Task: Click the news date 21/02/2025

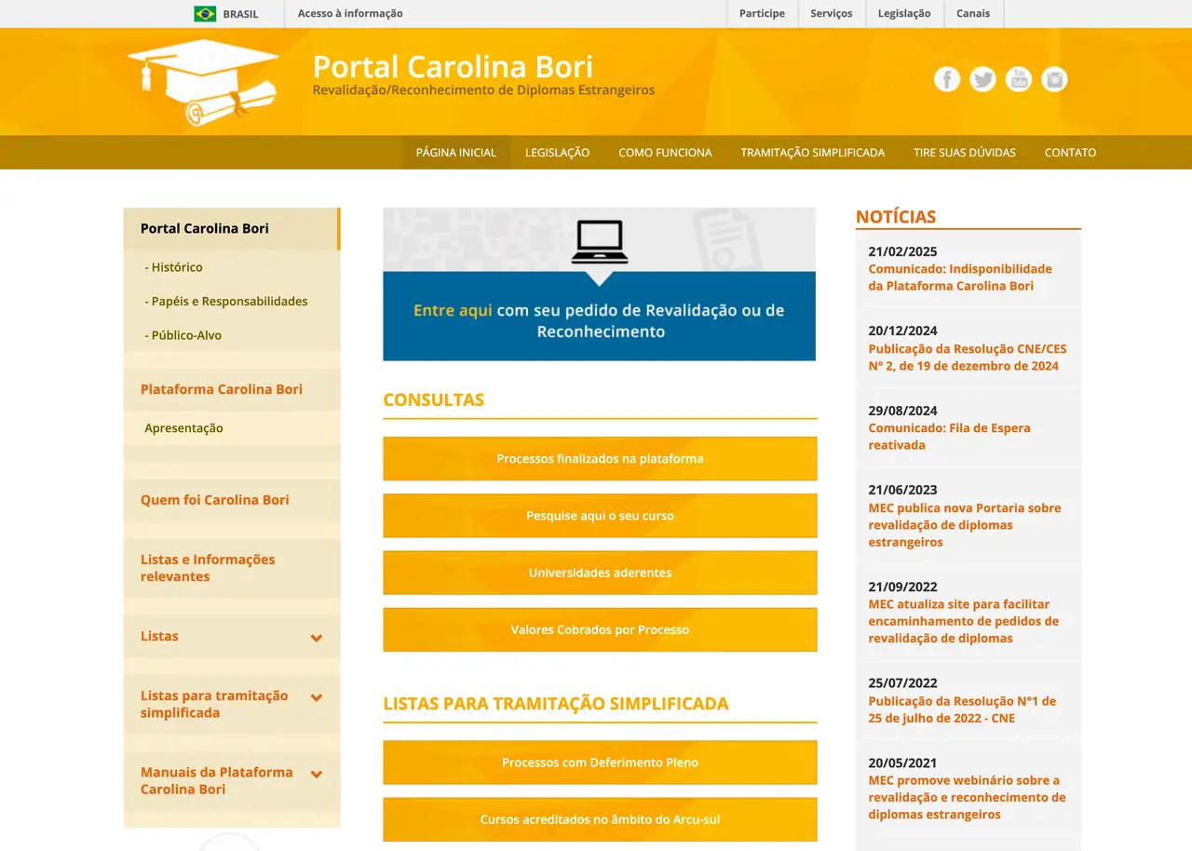Action: (902, 251)
